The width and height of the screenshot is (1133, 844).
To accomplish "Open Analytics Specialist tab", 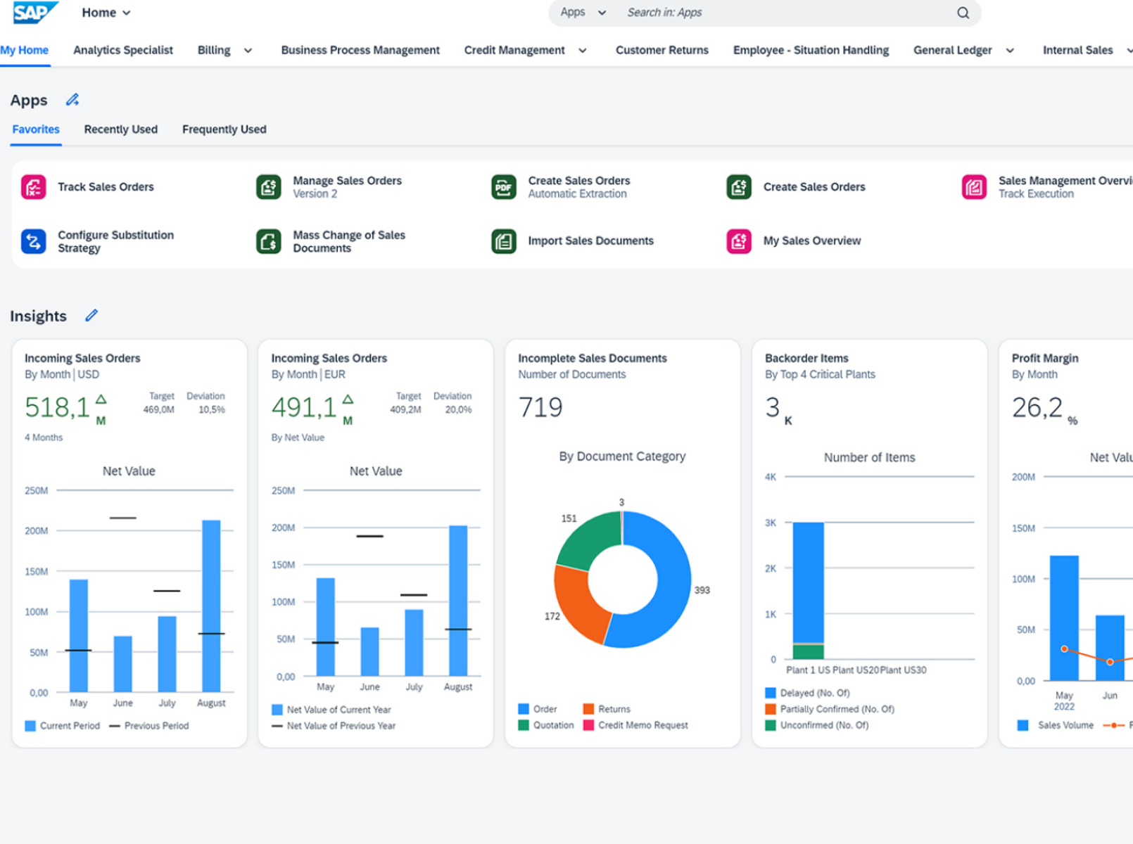I will (x=123, y=51).
